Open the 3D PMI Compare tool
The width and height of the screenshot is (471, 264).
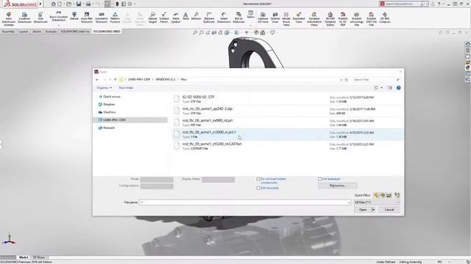pos(385,18)
